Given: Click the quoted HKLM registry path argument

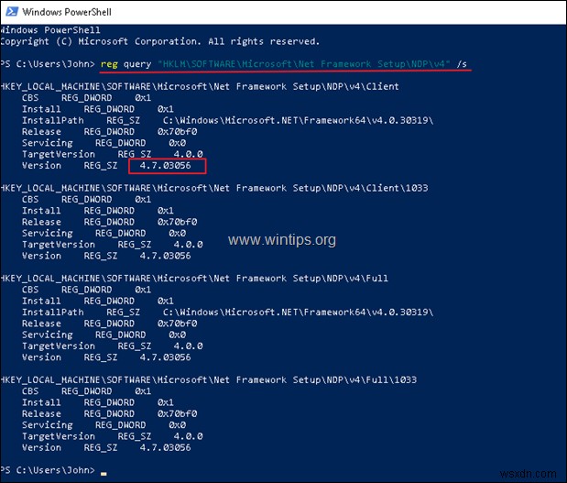Looking at the screenshot, I should pos(304,64).
